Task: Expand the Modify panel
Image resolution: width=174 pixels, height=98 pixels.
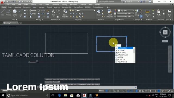Action: point(39,20)
